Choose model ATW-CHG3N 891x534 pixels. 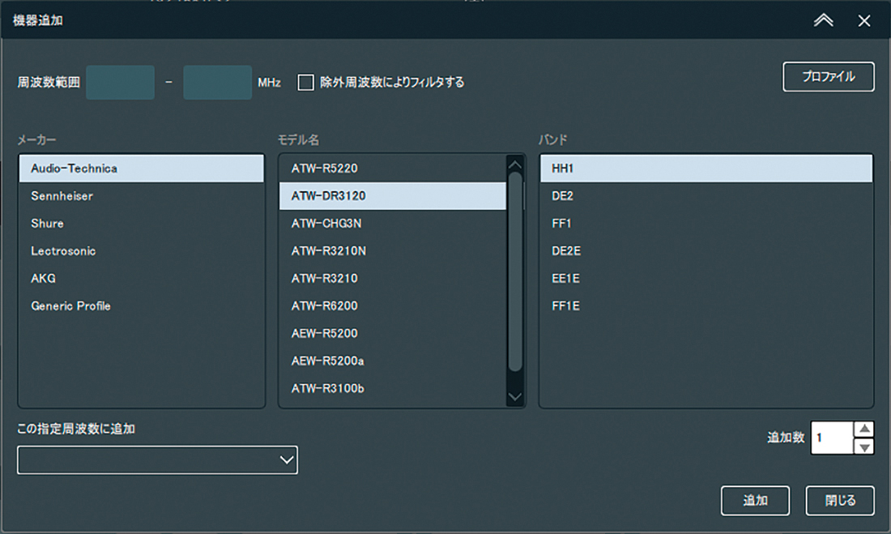[x=393, y=224]
